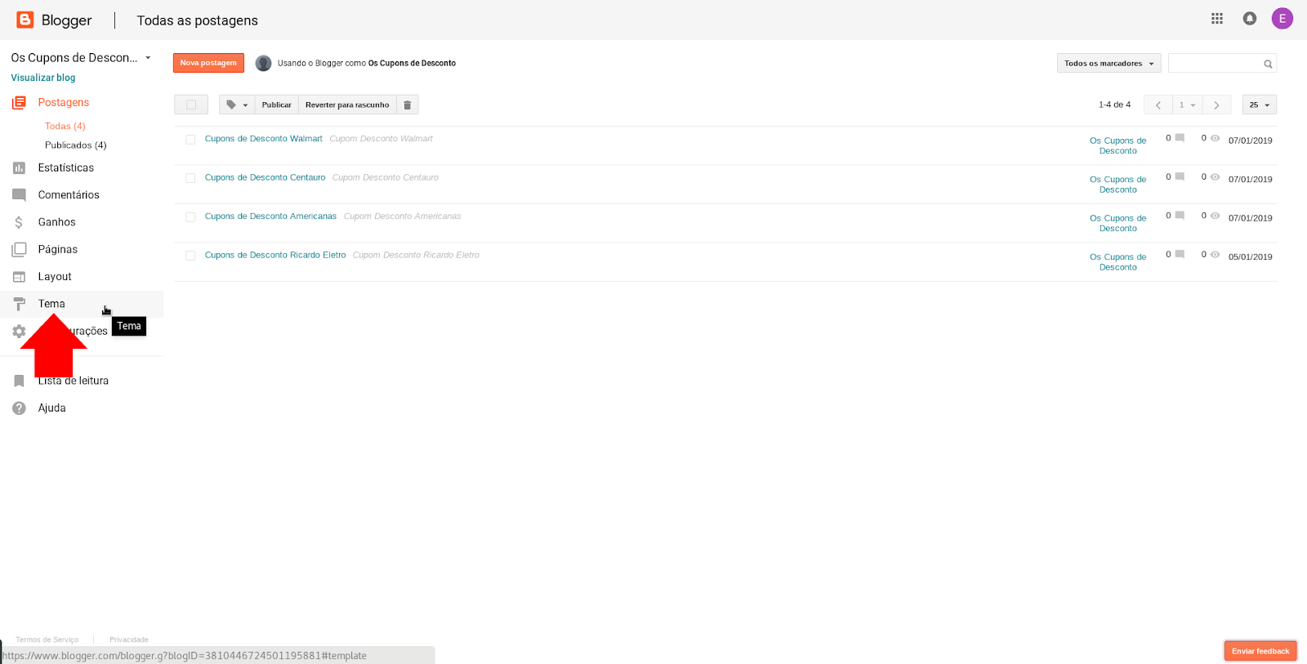Open Estatísticas section
1307x664 pixels.
click(x=66, y=167)
